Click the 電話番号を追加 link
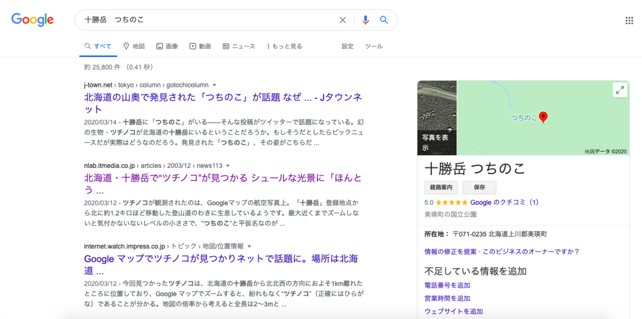The width and height of the screenshot is (642, 319). 447,285
